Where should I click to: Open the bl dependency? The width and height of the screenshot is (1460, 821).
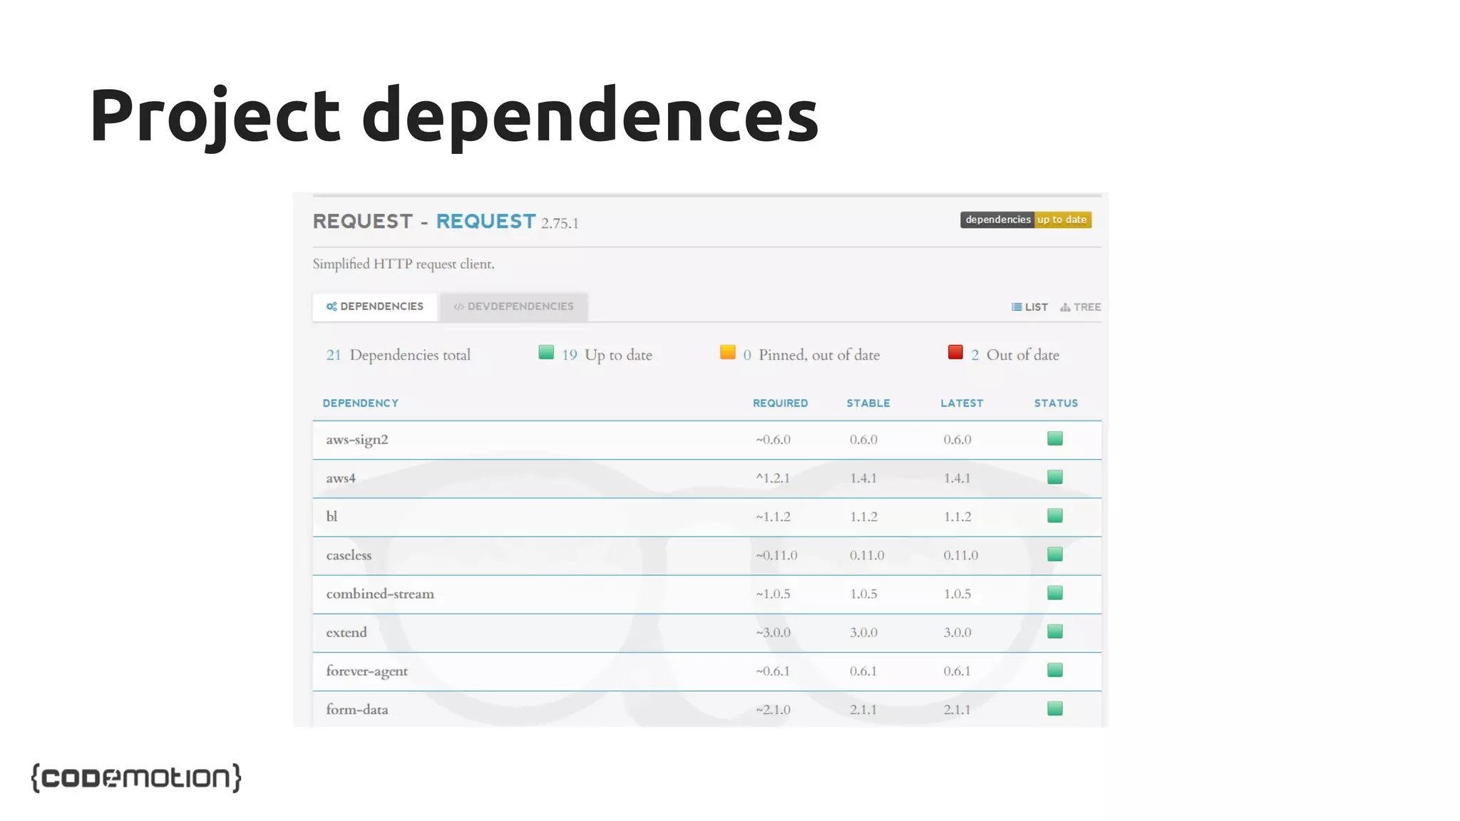tap(331, 517)
